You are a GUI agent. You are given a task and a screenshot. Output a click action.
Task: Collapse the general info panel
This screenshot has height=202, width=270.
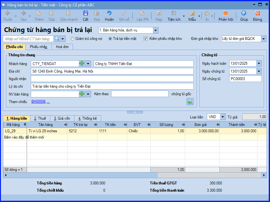(x=135, y=112)
